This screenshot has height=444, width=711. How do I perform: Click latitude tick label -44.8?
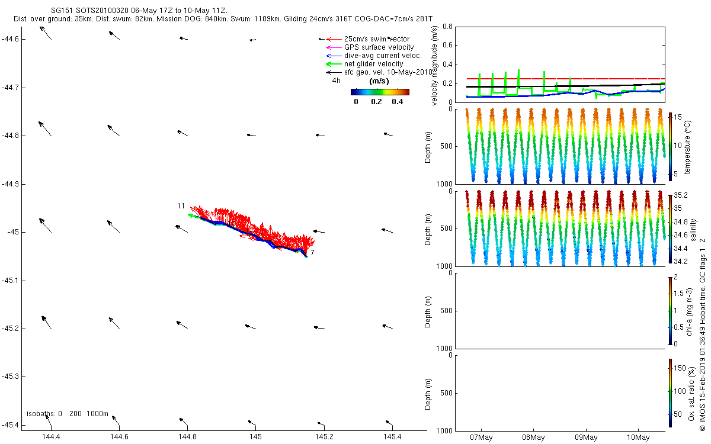click(10, 136)
